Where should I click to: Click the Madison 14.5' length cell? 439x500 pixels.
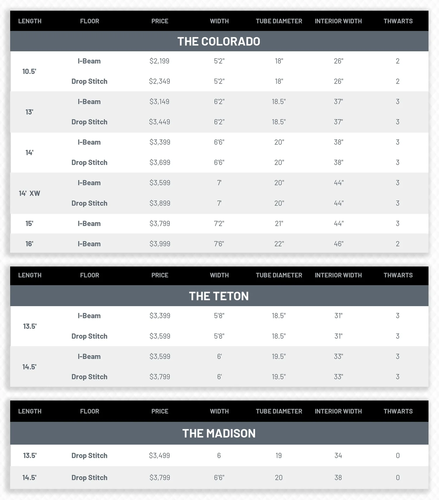pyautogui.click(x=29, y=477)
